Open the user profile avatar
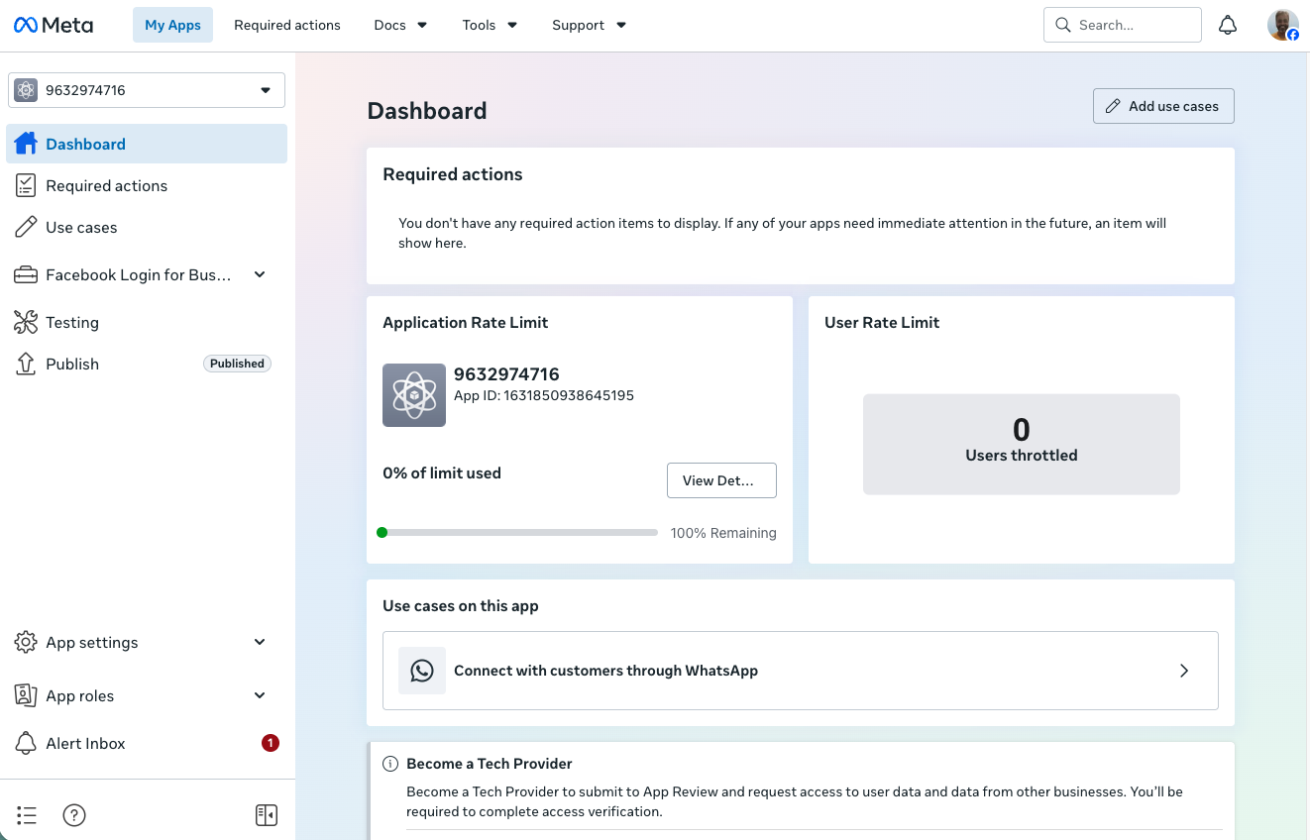Screen dimensions: 1310x840 pyautogui.click(x=1283, y=25)
